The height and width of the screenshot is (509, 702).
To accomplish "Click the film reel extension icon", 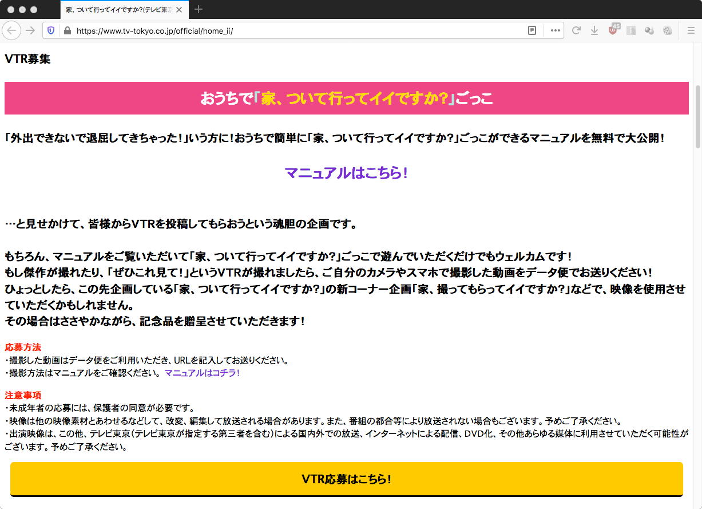I will click(x=667, y=30).
